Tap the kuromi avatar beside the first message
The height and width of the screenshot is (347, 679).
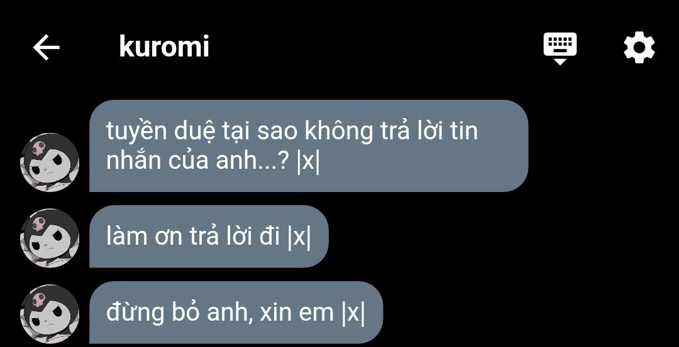pos(50,162)
